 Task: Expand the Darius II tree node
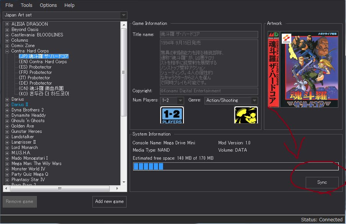click(x=7, y=105)
